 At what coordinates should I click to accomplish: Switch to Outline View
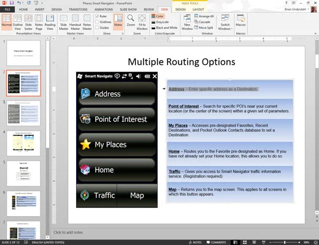18,23
